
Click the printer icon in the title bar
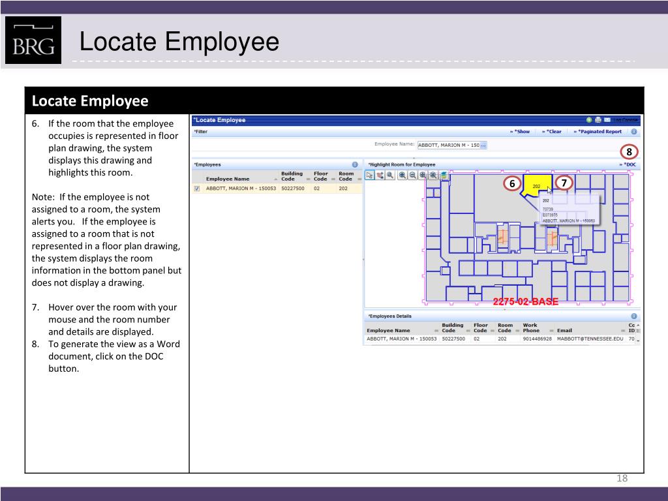[598, 120]
